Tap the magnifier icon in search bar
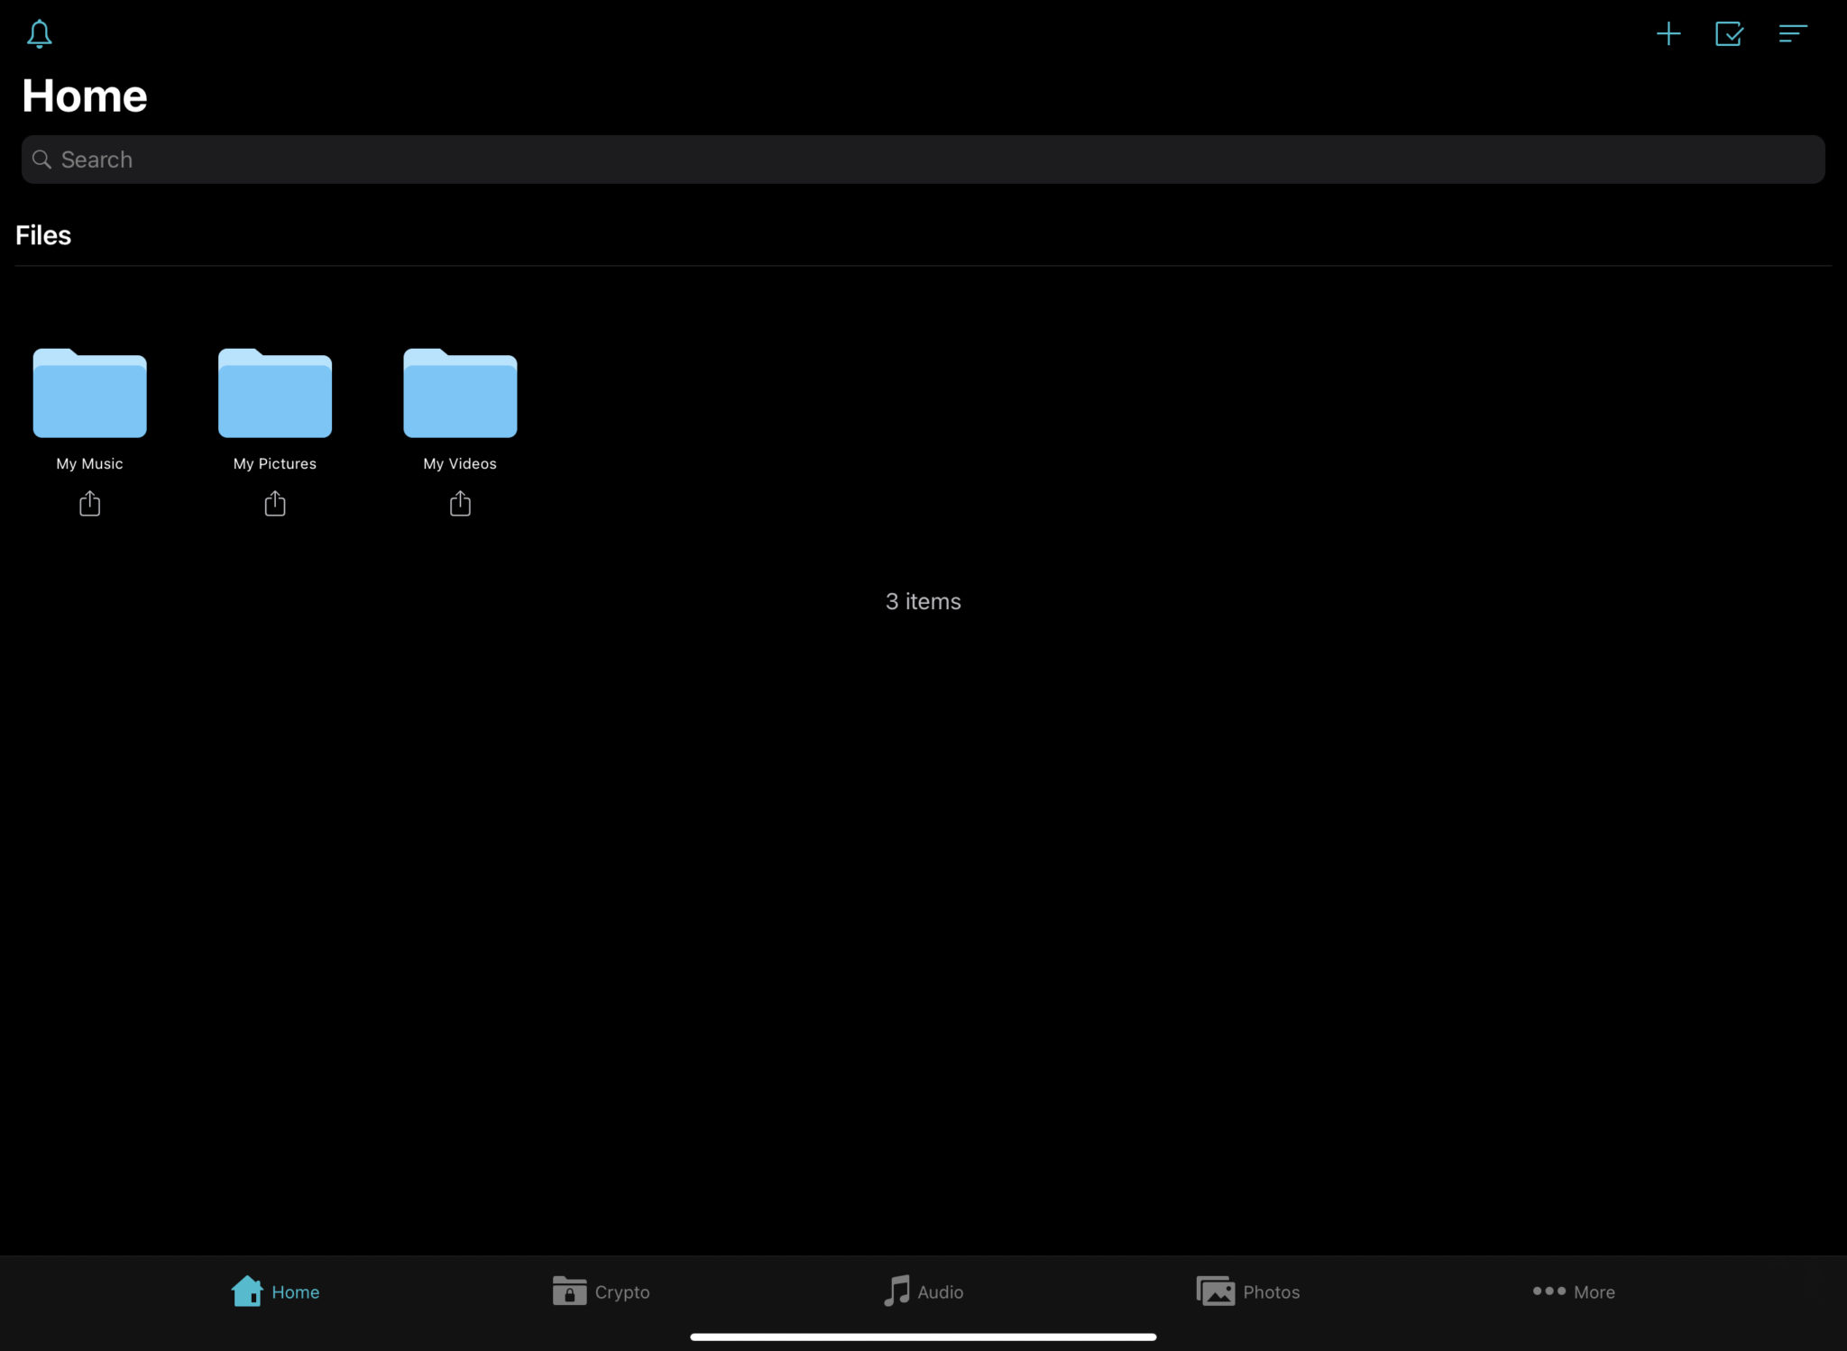 (x=41, y=160)
